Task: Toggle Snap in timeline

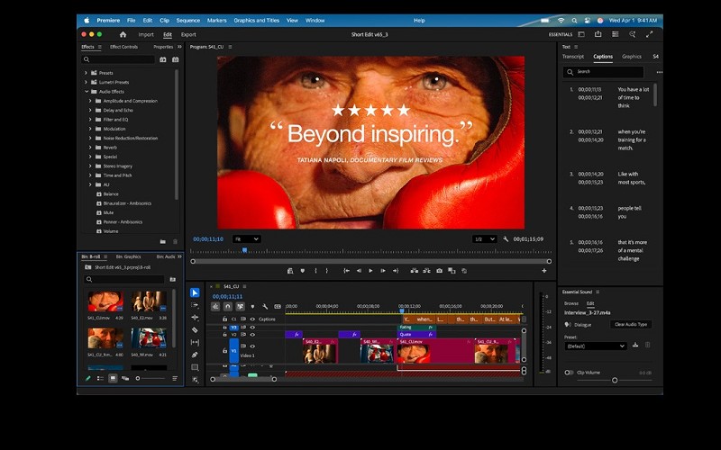Action: coord(228,306)
